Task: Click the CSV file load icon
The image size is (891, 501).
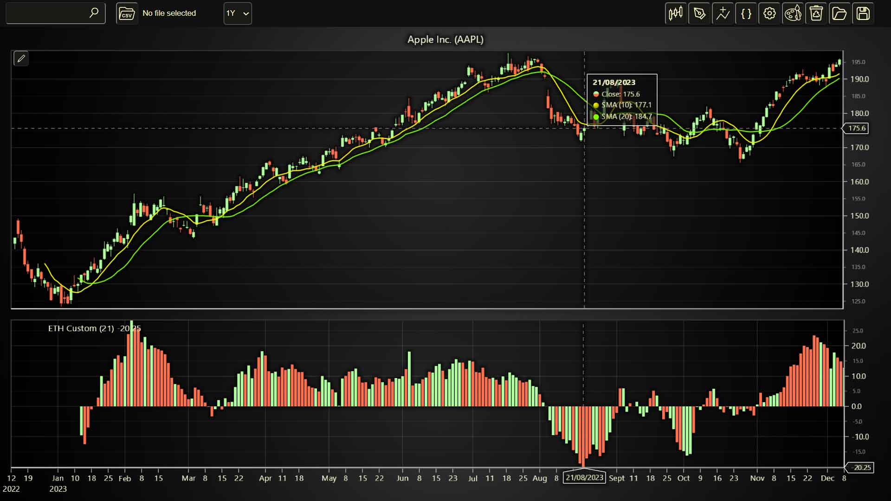Action: [x=127, y=13]
